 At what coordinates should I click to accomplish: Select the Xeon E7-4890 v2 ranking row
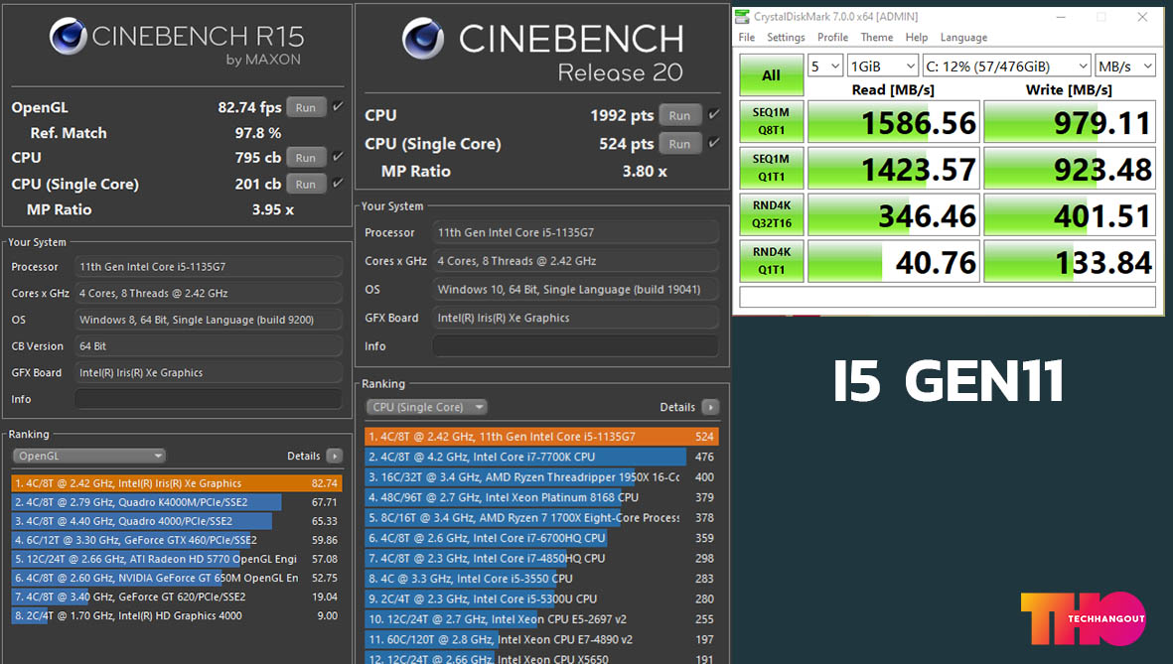coord(541,639)
